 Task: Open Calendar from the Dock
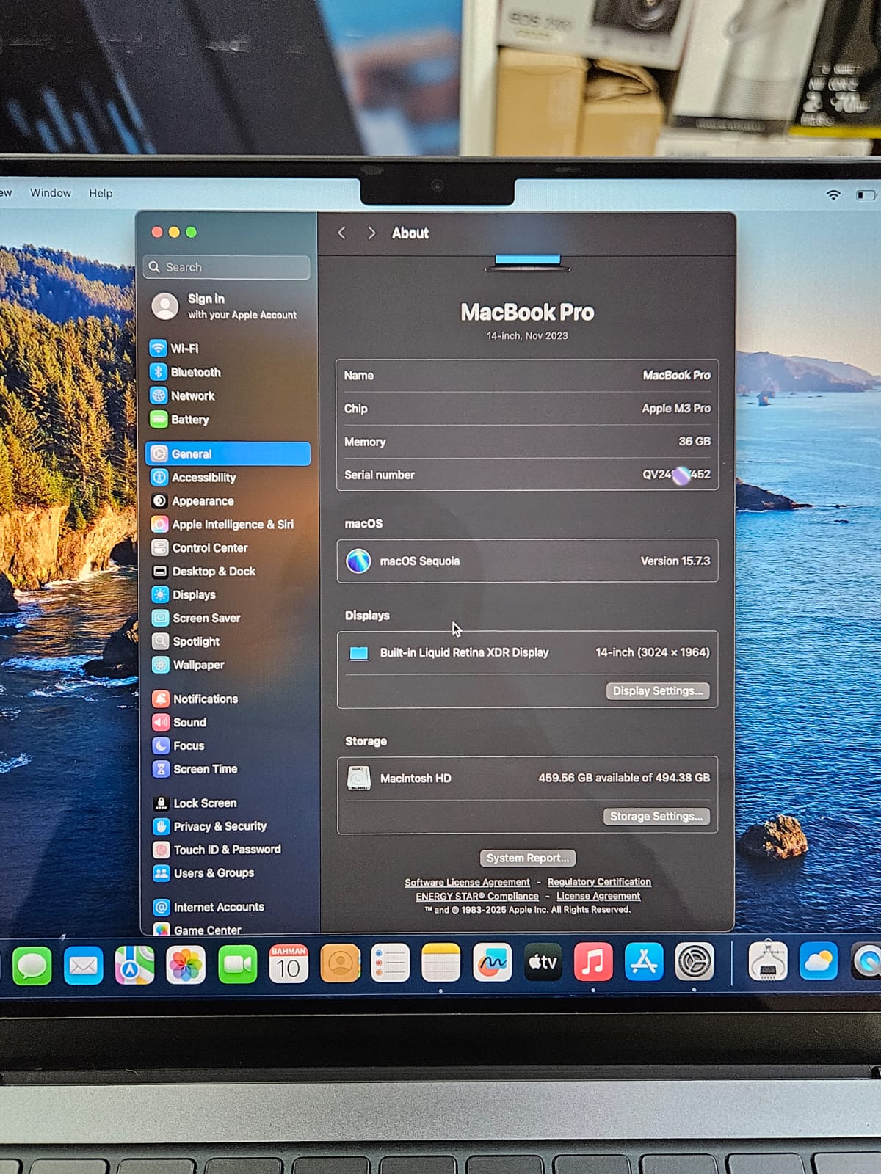289,963
